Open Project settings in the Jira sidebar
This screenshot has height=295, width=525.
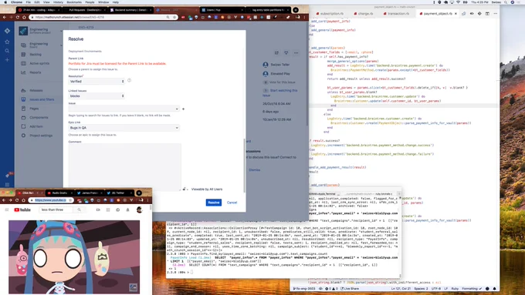(x=40, y=136)
